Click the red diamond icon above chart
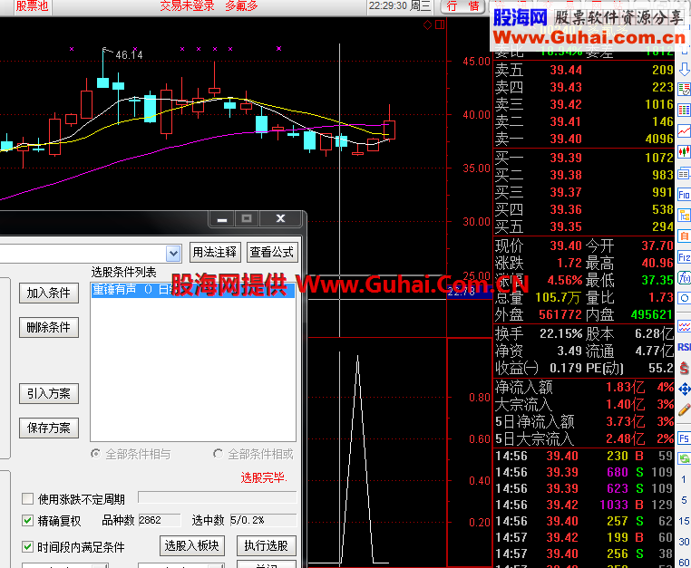The height and width of the screenshot is (568, 691). [427, 24]
